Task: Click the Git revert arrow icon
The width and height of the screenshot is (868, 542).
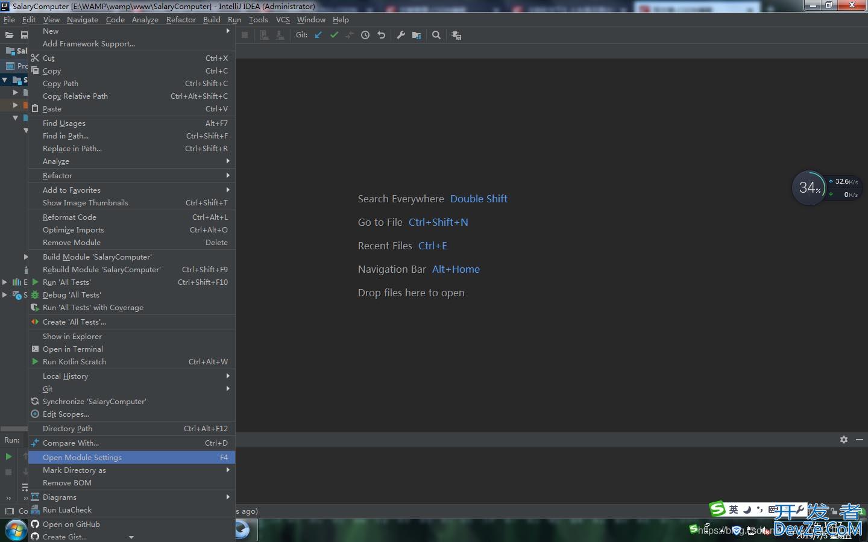Action: 381,35
